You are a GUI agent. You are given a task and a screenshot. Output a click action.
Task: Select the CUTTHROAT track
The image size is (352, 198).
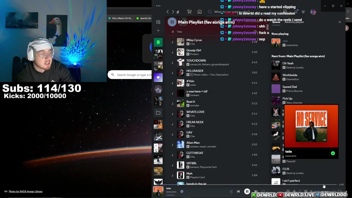click(195, 153)
